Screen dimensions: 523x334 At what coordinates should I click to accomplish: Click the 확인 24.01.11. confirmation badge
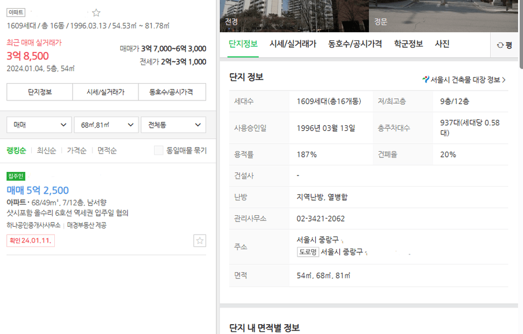coord(31,241)
